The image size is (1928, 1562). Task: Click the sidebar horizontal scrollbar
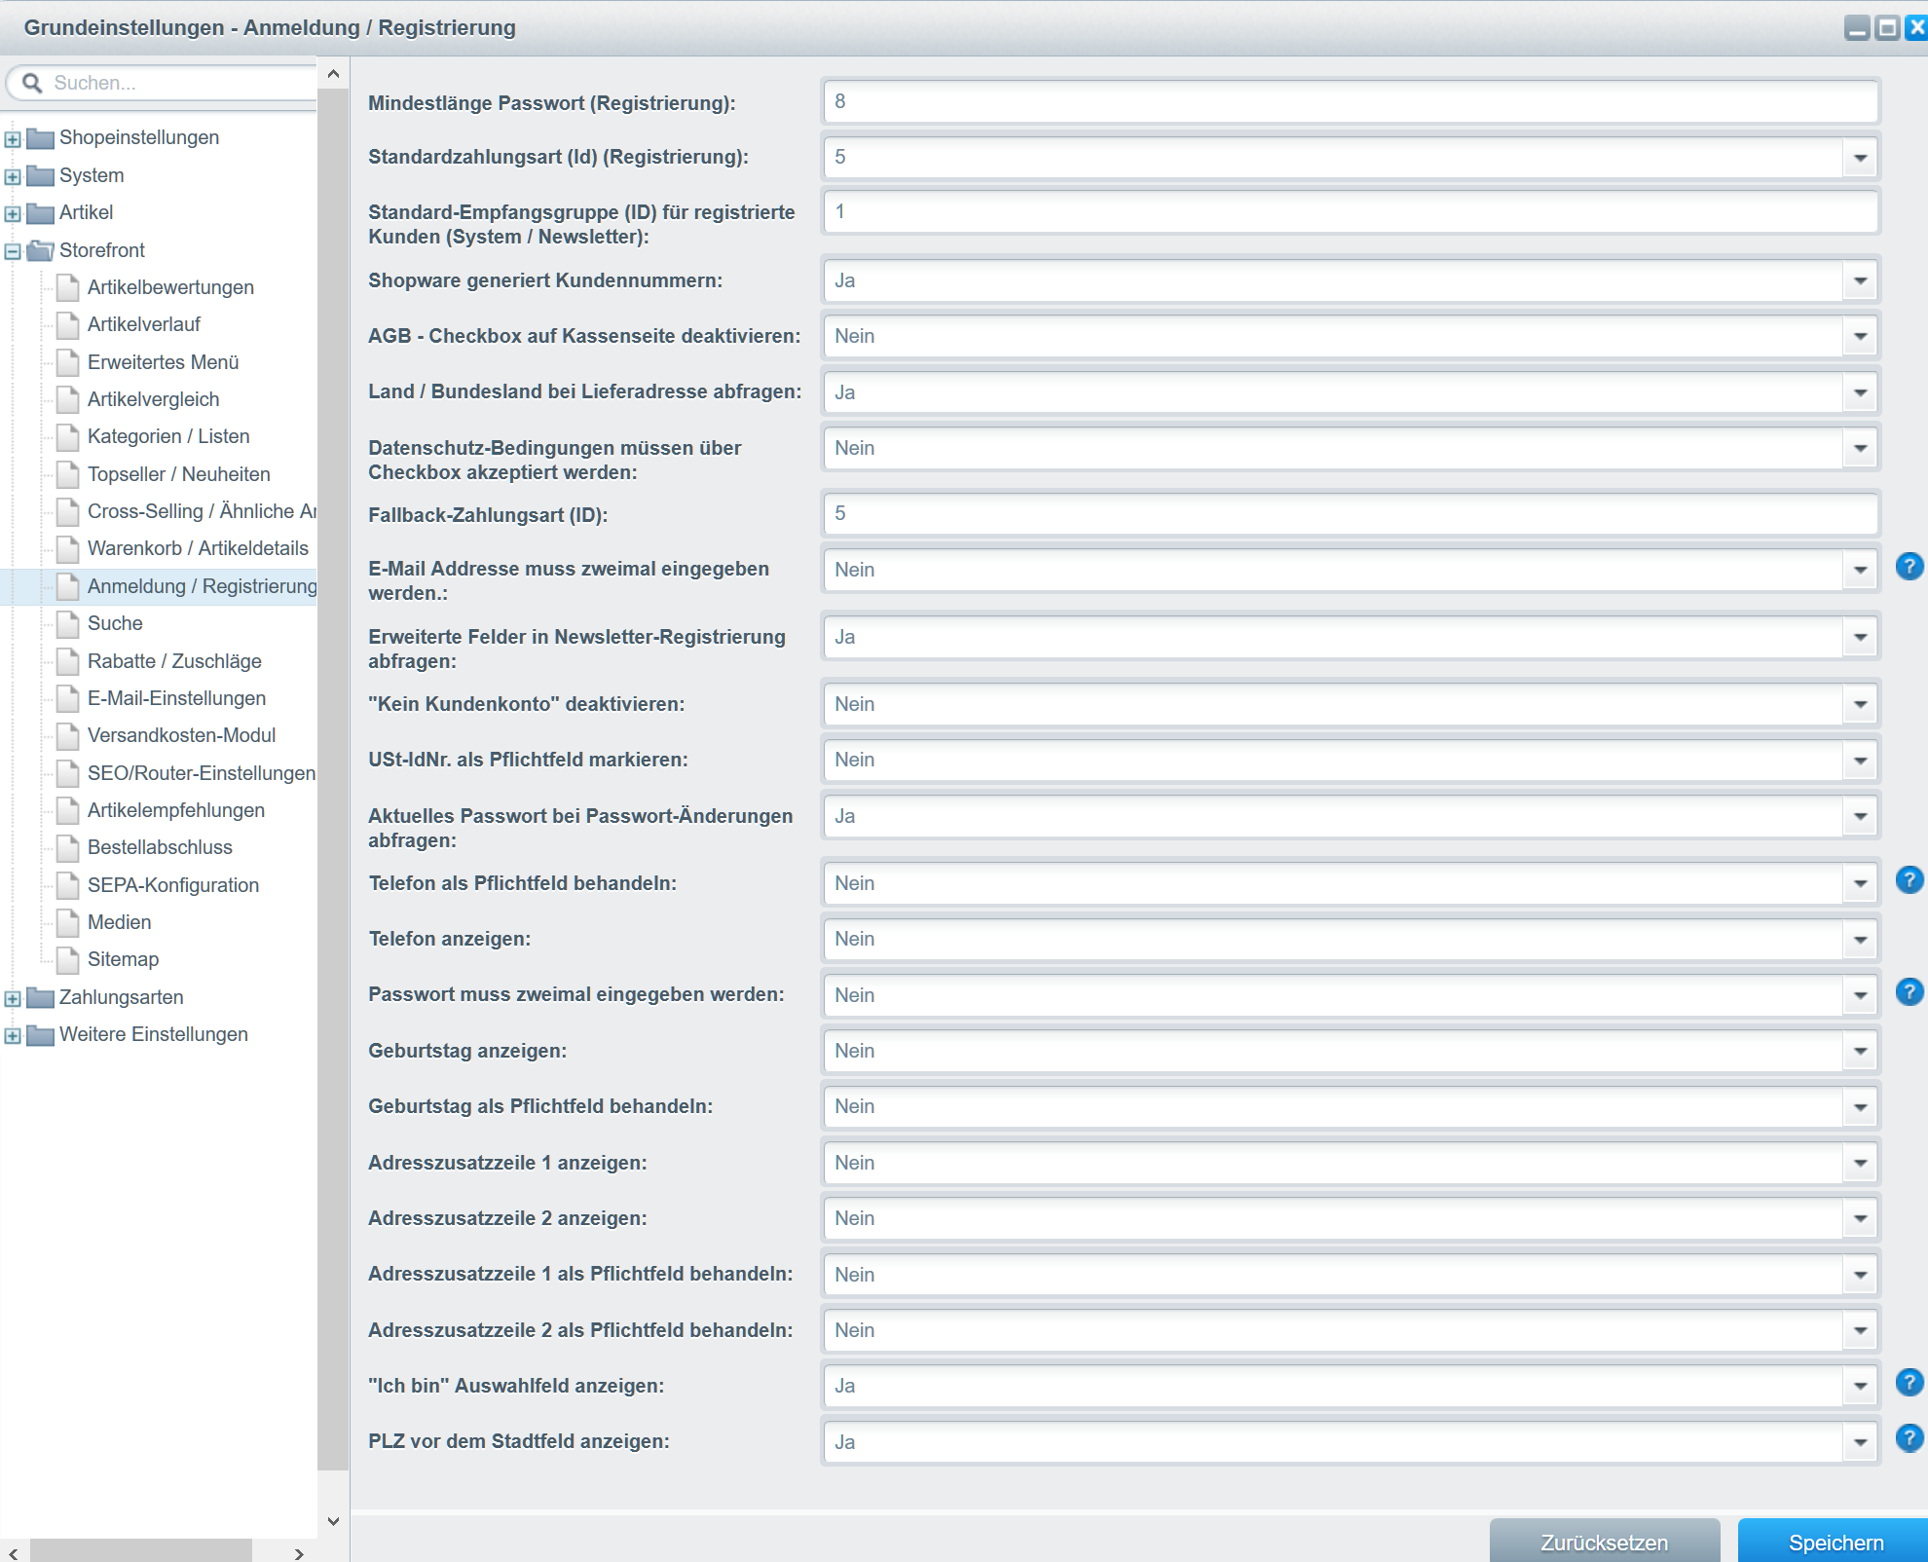141,1552
